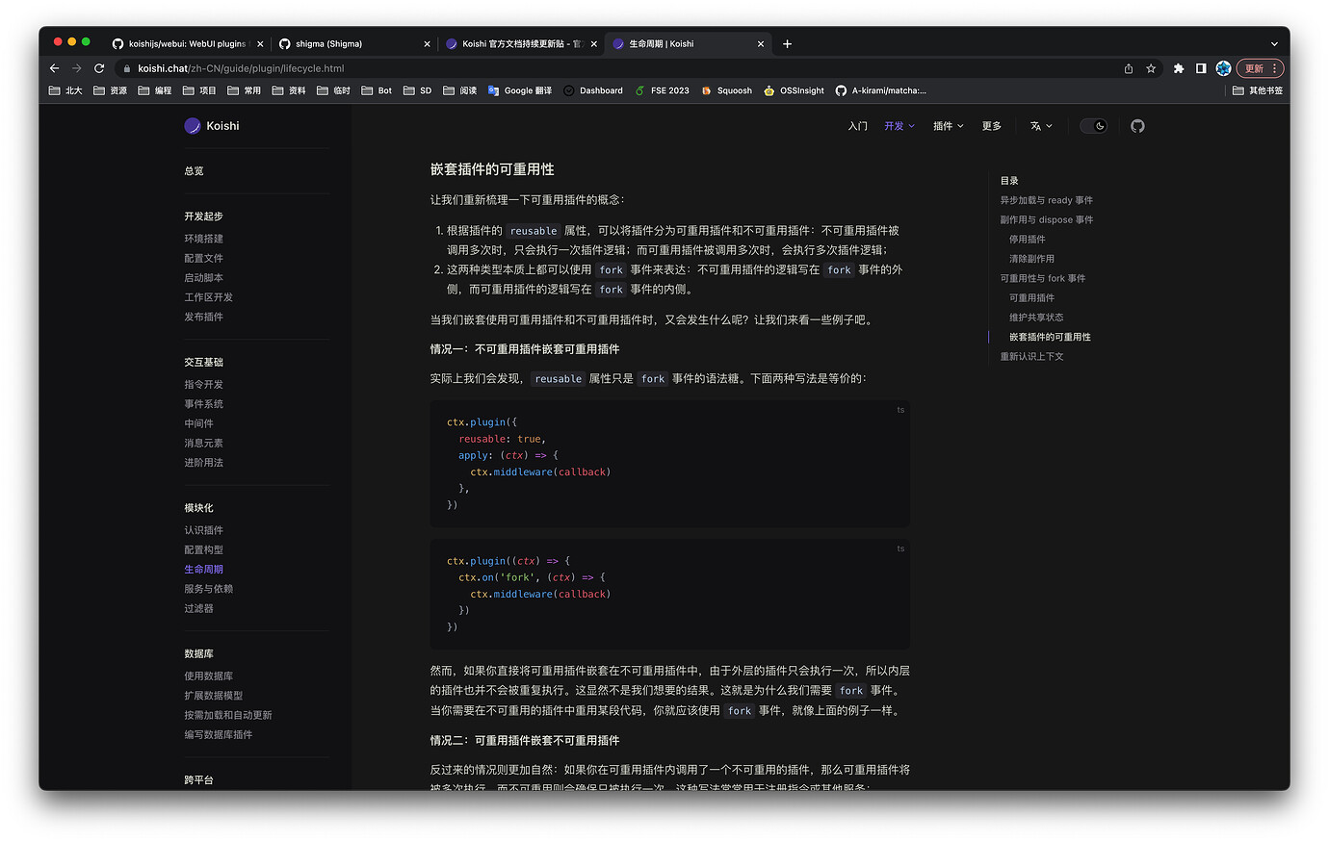Open the 开发 dropdown menu
The width and height of the screenshot is (1329, 841).
pyautogui.click(x=898, y=125)
